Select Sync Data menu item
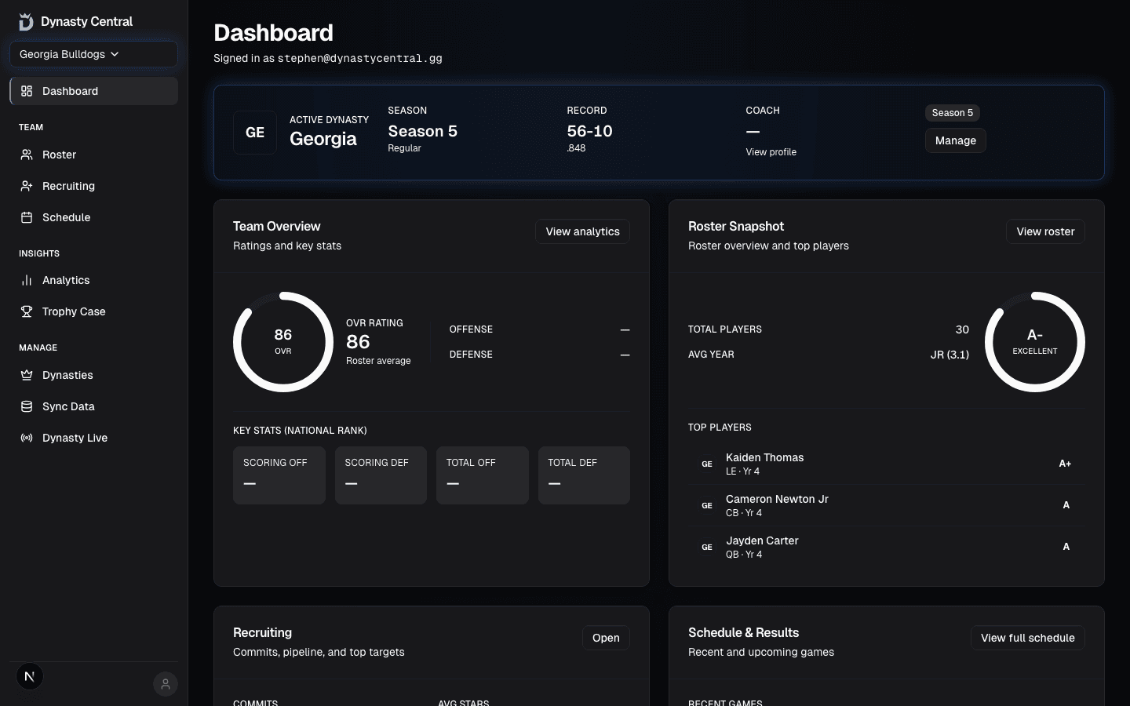Viewport: 1130px width, 706px height. (93, 406)
